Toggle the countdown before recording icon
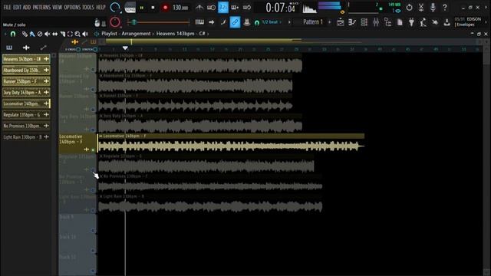The width and height of the screenshot is (491, 276). pos(223,8)
